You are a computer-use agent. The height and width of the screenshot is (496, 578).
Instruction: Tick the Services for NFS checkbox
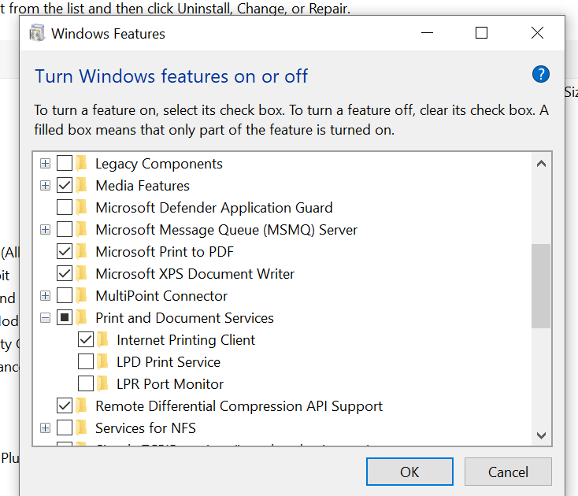pos(65,428)
